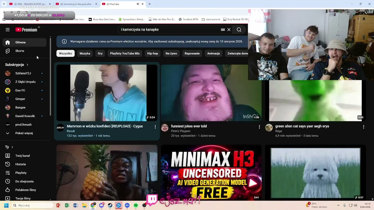Click the Ryuuk channel avatar
374x210 pixels.
60,128
